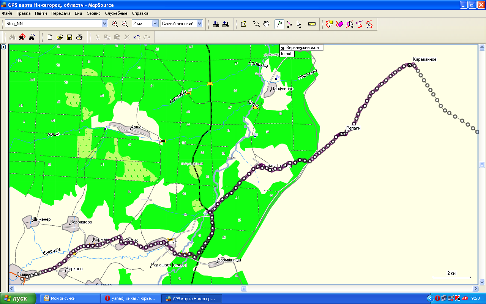The image size is (486, 304).
Task: Click the Марково village label
Action: point(74,269)
